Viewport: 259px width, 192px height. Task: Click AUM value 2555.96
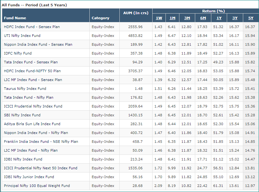click(135, 27)
